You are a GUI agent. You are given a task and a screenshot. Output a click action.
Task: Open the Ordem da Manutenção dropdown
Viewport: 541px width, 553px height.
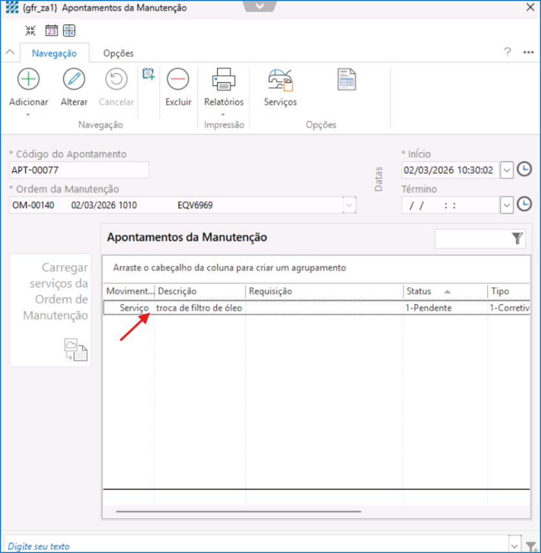coord(349,205)
